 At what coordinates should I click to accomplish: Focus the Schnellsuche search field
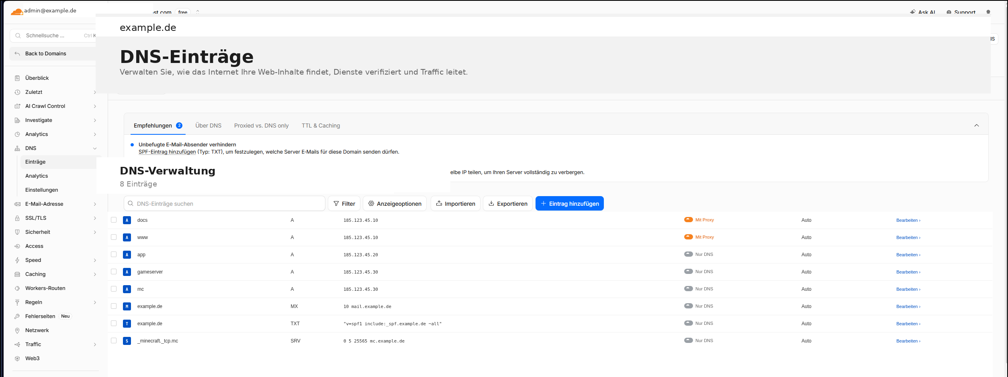[53, 36]
